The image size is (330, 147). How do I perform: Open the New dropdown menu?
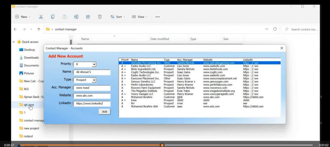[23, 17]
